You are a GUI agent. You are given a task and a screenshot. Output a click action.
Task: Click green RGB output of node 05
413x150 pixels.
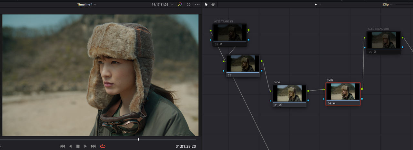pyautogui.click(x=402, y=38)
